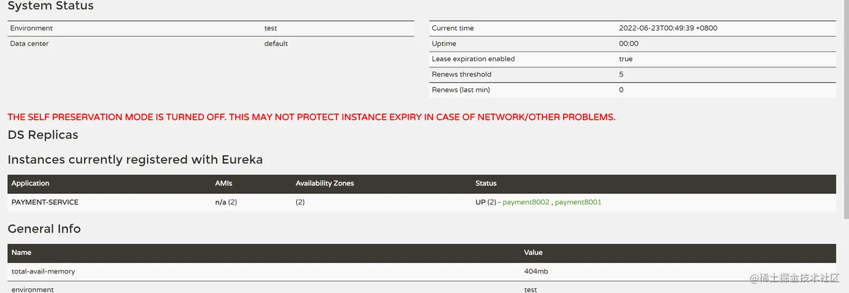
Task: Click the DS Replicas heading
Action: click(x=43, y=135)
